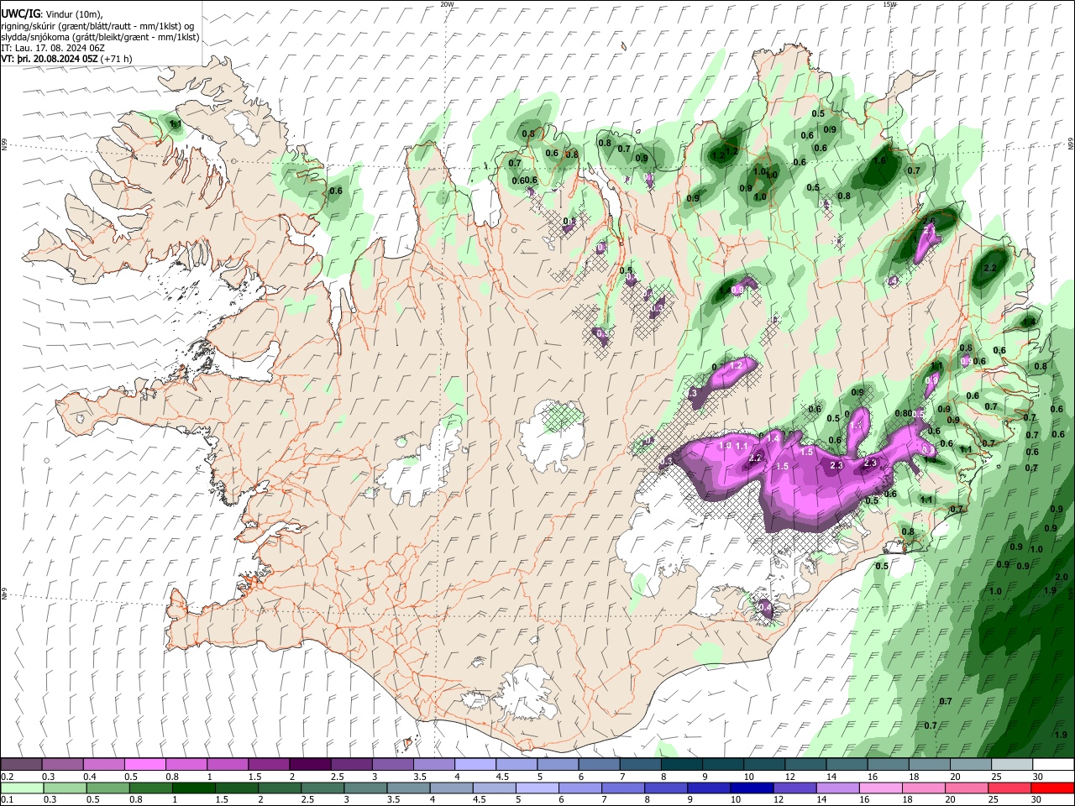1075x806 pixels.
Task: Click the 0.1 label in the bottom legend row
Action: point(8,799)
